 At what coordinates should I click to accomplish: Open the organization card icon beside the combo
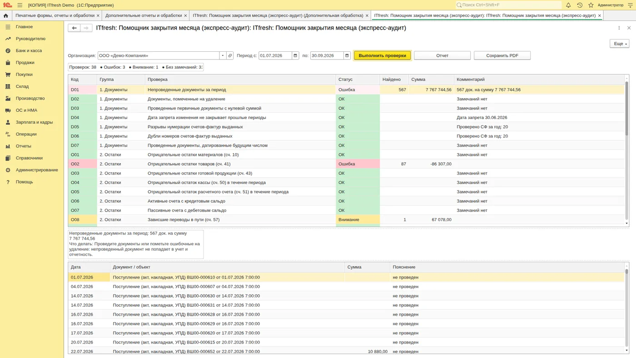click(x=230, y=55)
